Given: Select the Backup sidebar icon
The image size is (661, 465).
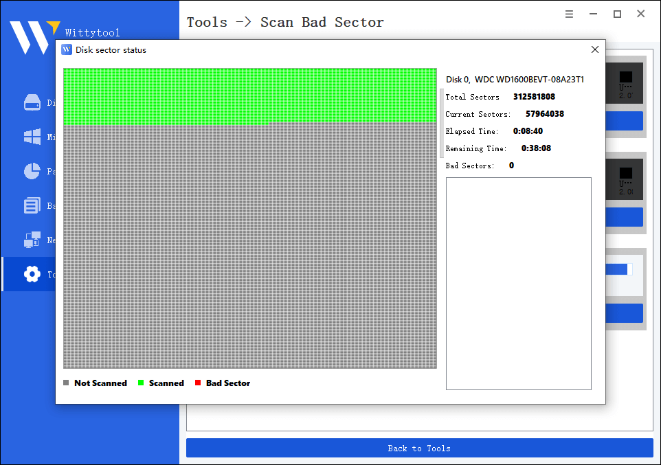Looking at the screenshot, I should pos(34,205).
